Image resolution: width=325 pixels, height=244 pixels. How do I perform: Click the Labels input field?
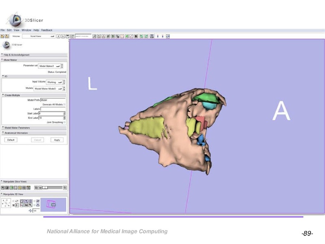[53, 109]
